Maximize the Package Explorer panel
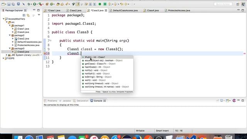 [39, 10]
